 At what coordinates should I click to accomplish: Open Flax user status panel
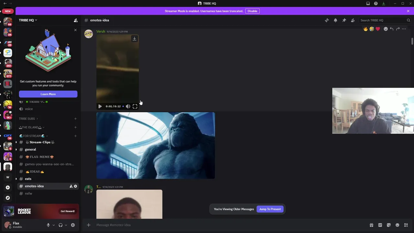pyautogui.click(x=23, y=225)
